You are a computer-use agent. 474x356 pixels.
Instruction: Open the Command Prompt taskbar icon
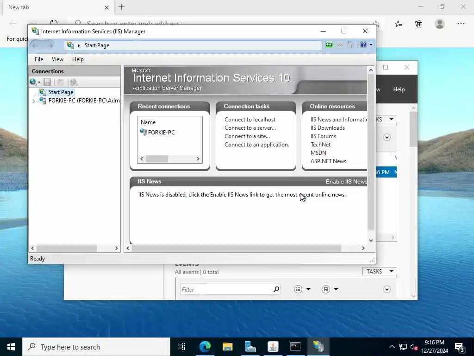point(295,347)
